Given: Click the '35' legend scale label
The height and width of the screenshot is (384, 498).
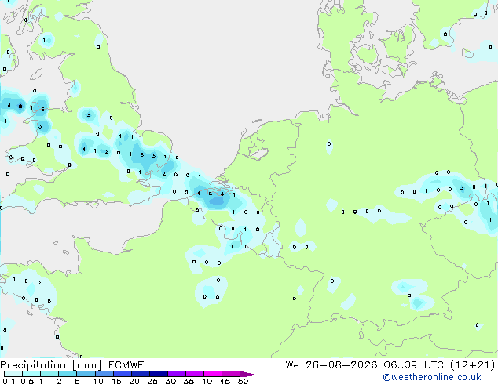Looking at the screenshot, I should click(x=189, y=381).
